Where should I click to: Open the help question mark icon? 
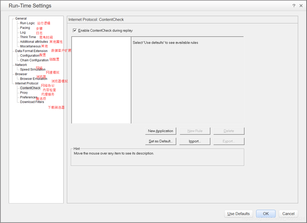pos(294,6)
